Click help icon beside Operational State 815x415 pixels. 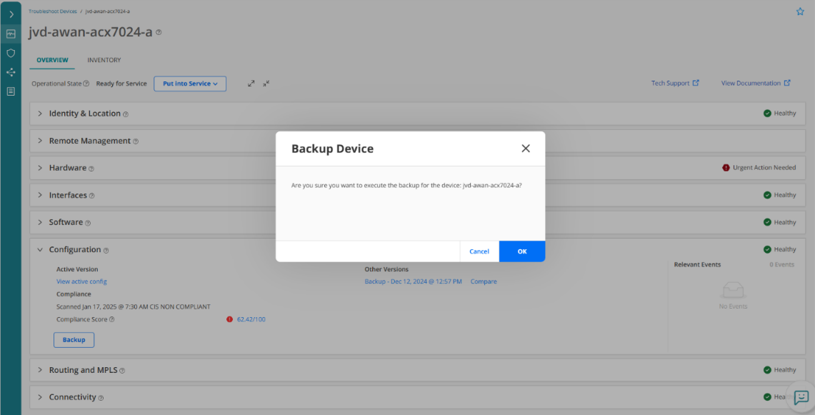click(x=86, y=84)
